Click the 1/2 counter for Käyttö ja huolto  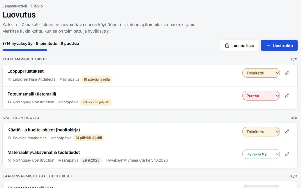pos(294,118)
